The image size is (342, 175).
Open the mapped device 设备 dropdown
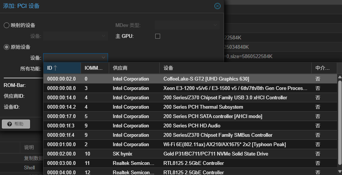point(103,36)
